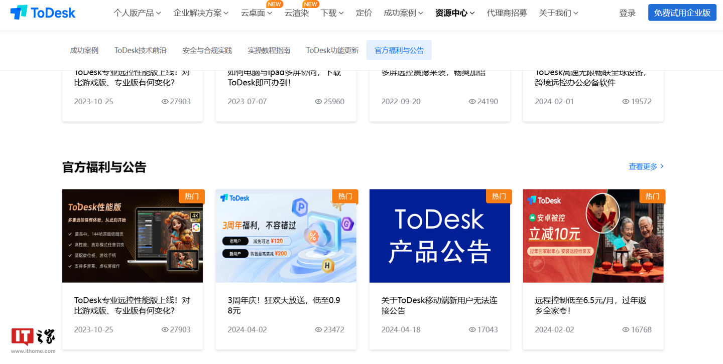The width and height of the screenshot is (723, 364).
Task: Open the 云渲染 menu item
Action: coord(297,13)
